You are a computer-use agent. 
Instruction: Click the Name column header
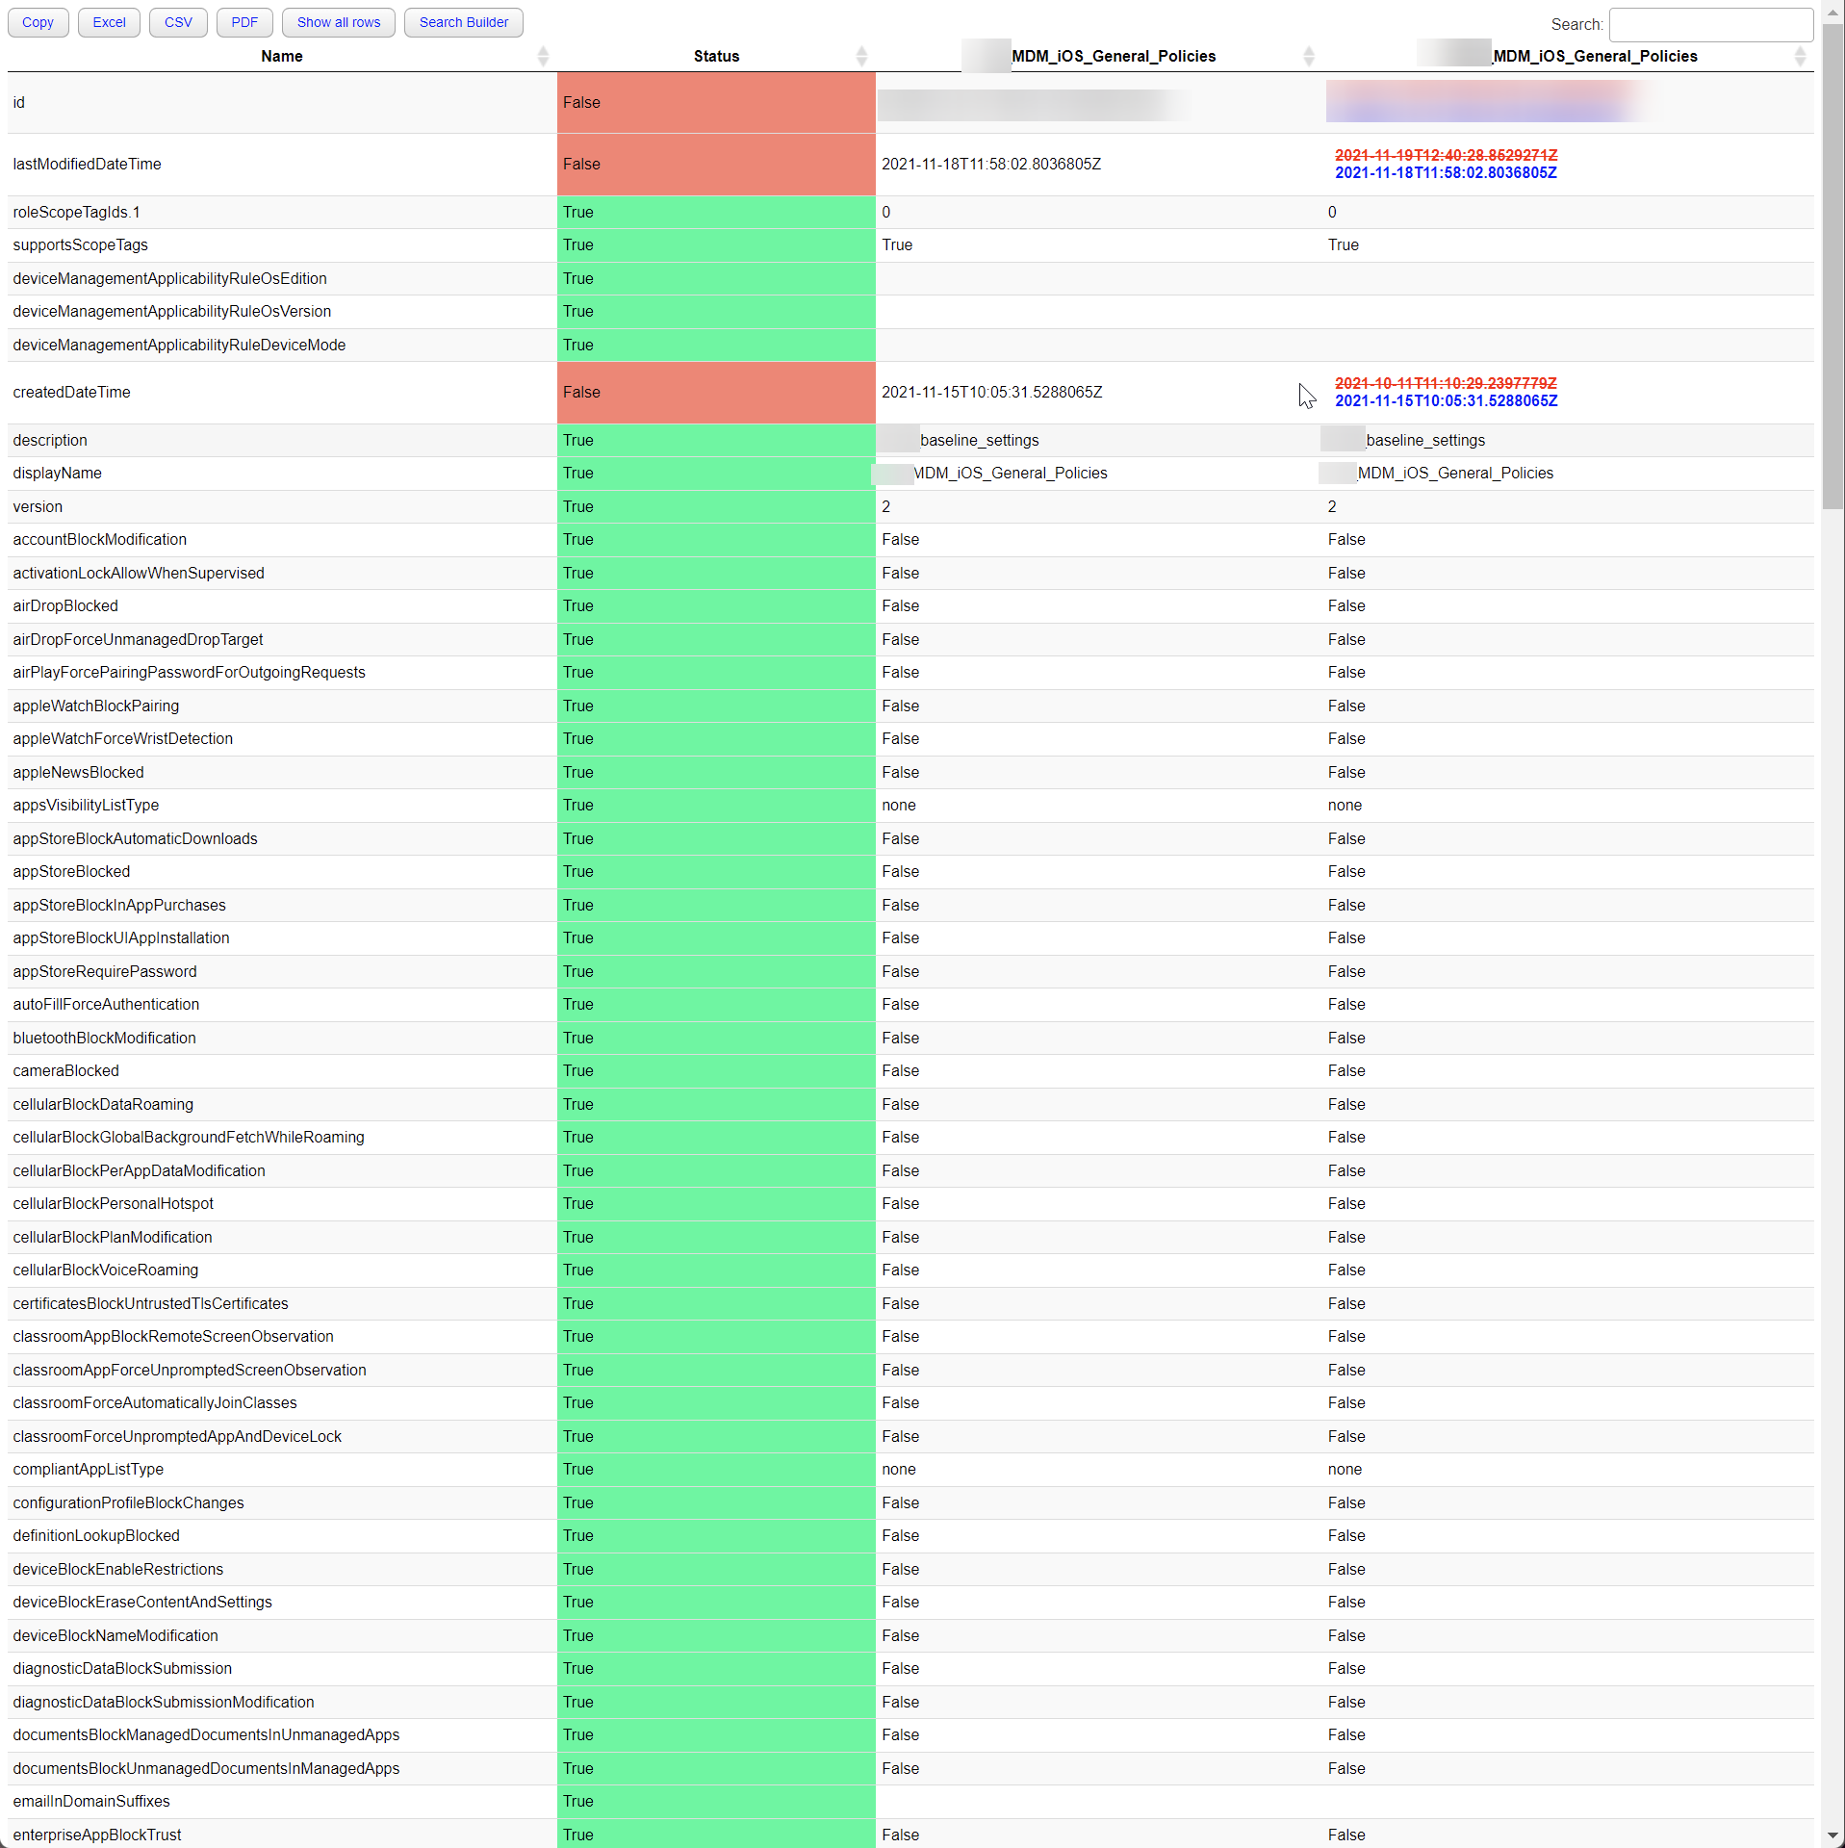pyautogui.click(x=281, y=56)
